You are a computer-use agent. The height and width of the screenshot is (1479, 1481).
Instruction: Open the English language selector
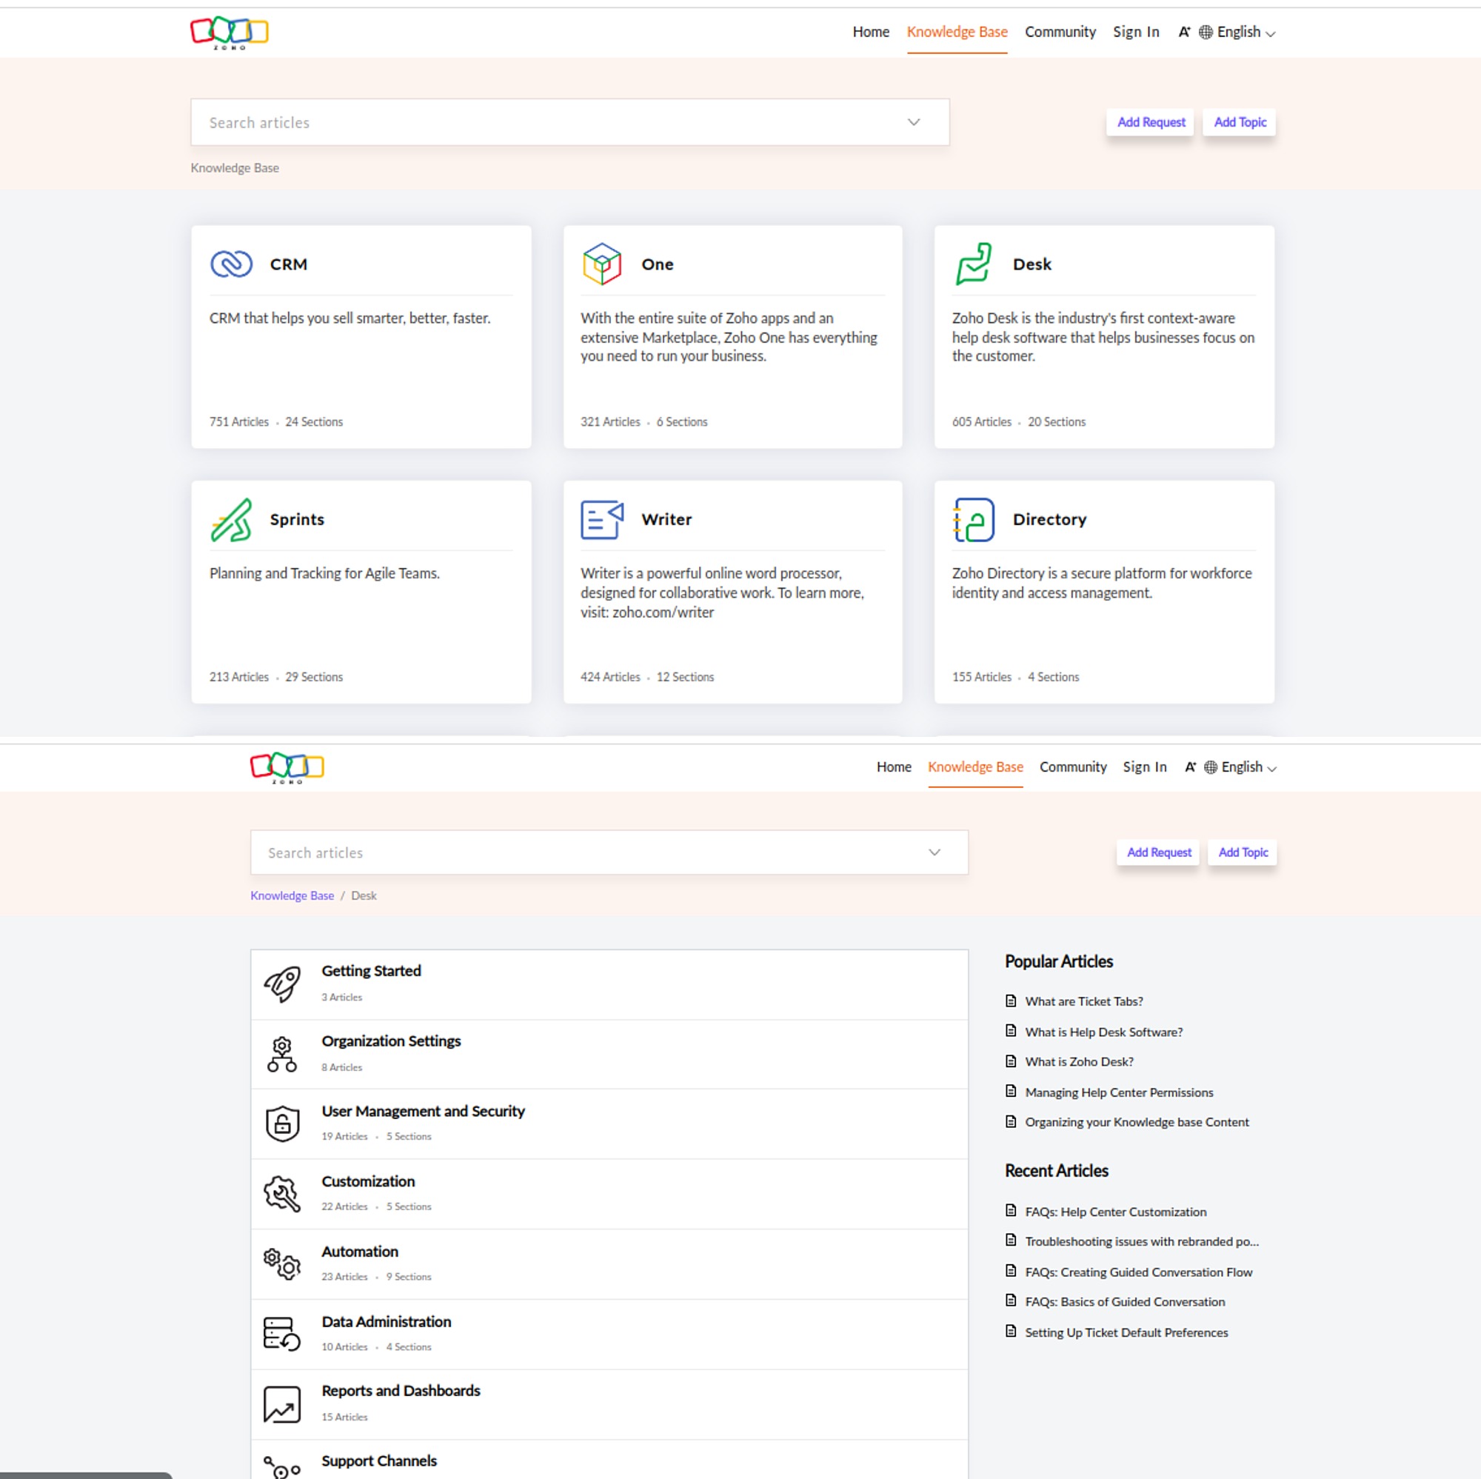pos(1241,31)
